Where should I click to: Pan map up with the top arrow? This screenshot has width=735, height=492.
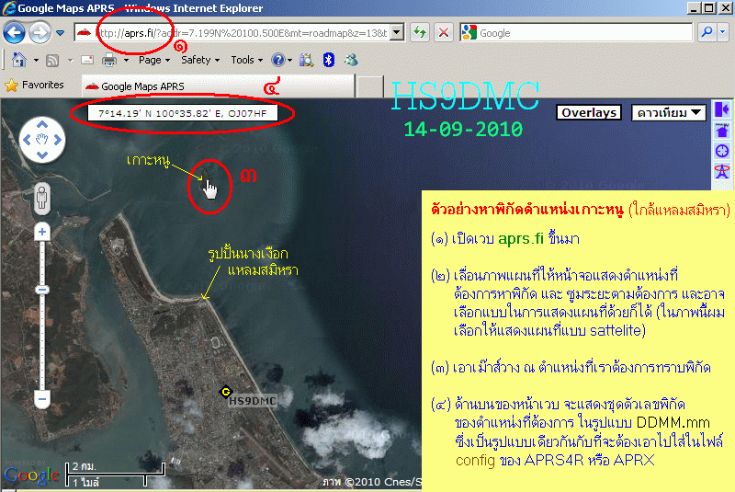42,124
